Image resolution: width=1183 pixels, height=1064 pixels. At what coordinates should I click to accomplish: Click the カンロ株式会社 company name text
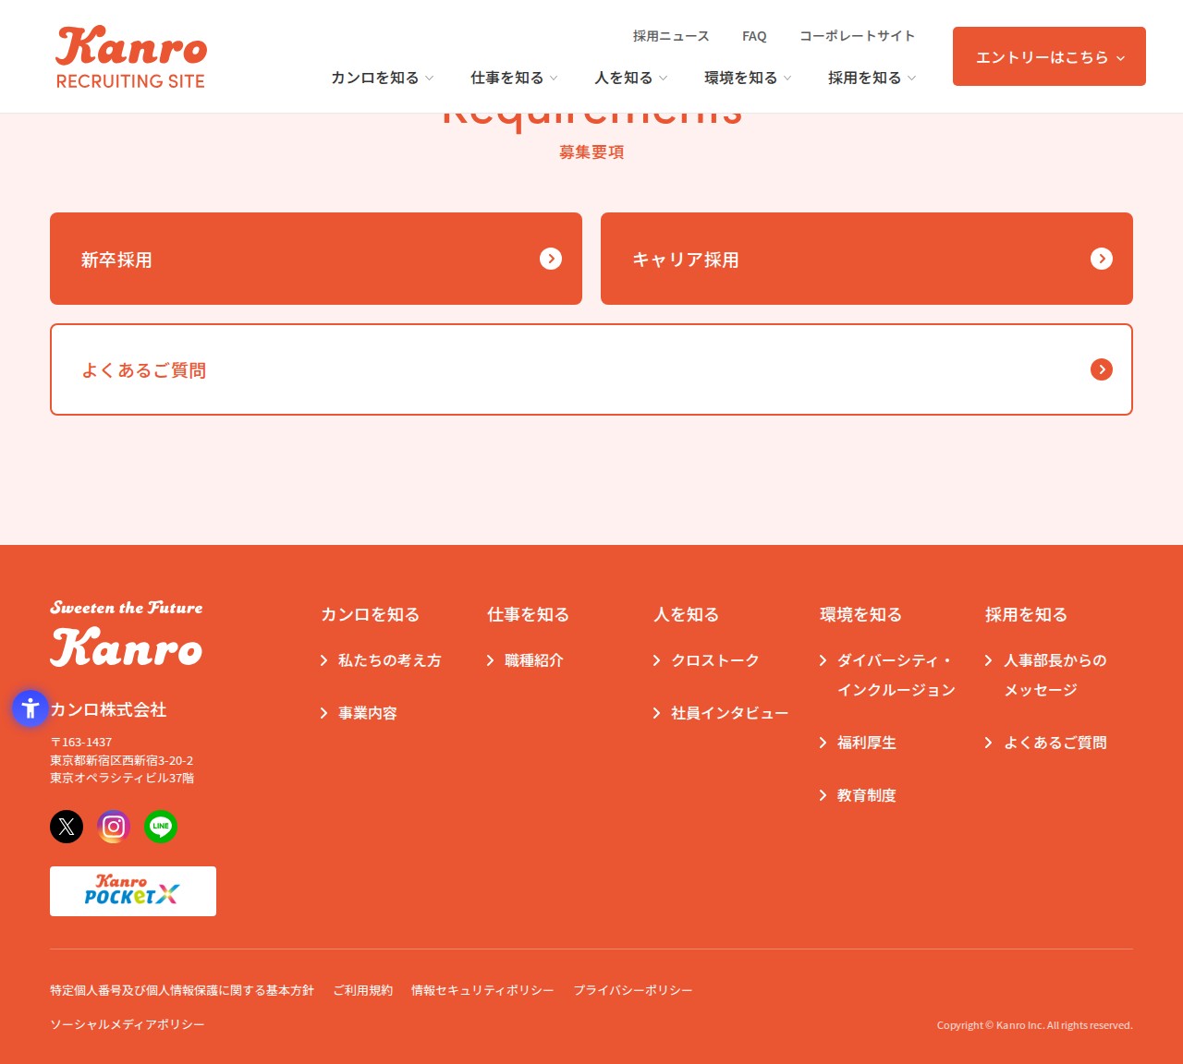pos(108,709)
